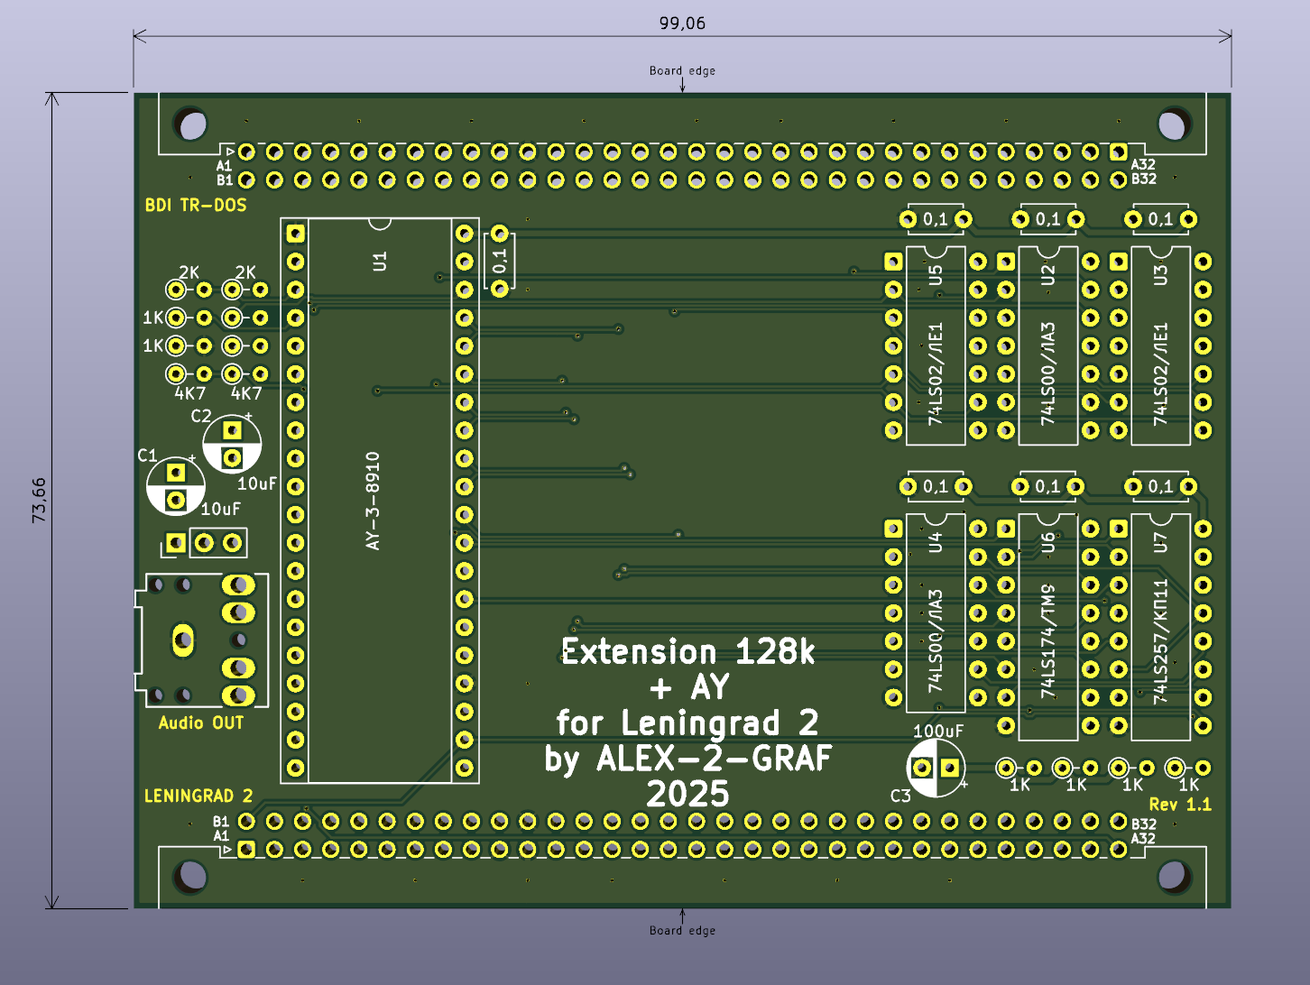Select the U5 74LS02 chip
1310x985 pixels.
click(x=936, y=347)
